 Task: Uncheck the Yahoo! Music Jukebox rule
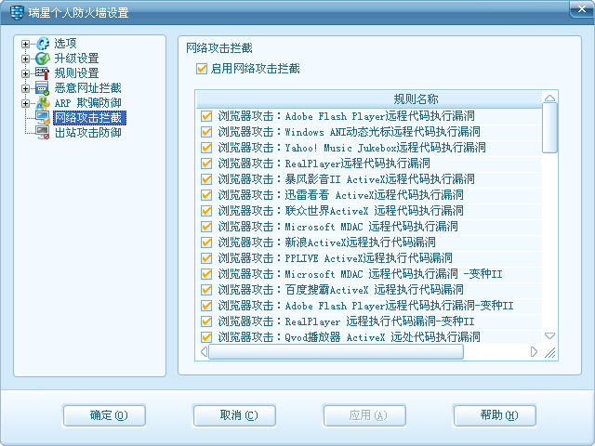point(206,148)
